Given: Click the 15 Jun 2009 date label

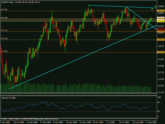Looking at the screenshot, I should (98, 122).
